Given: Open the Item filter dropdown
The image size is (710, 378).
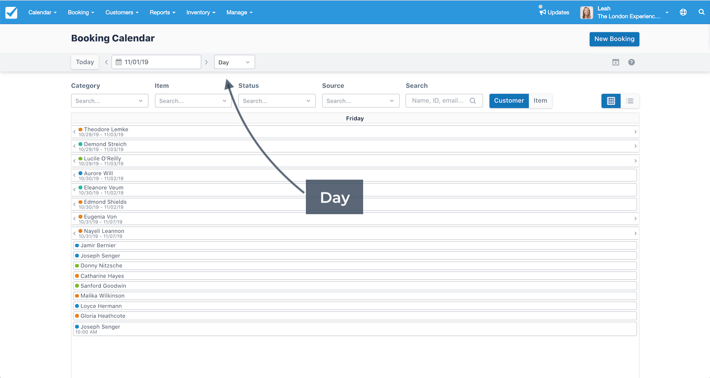Looking at the screenshot, I should [193, 101].
